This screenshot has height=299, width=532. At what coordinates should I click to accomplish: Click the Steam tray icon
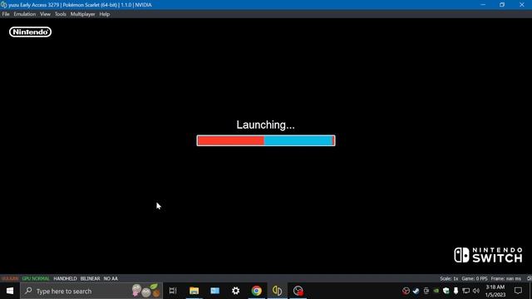(416, 291)
